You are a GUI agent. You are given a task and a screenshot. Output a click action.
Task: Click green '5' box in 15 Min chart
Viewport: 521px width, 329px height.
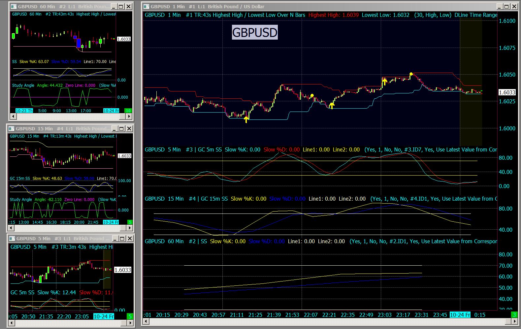pos(130,222)
